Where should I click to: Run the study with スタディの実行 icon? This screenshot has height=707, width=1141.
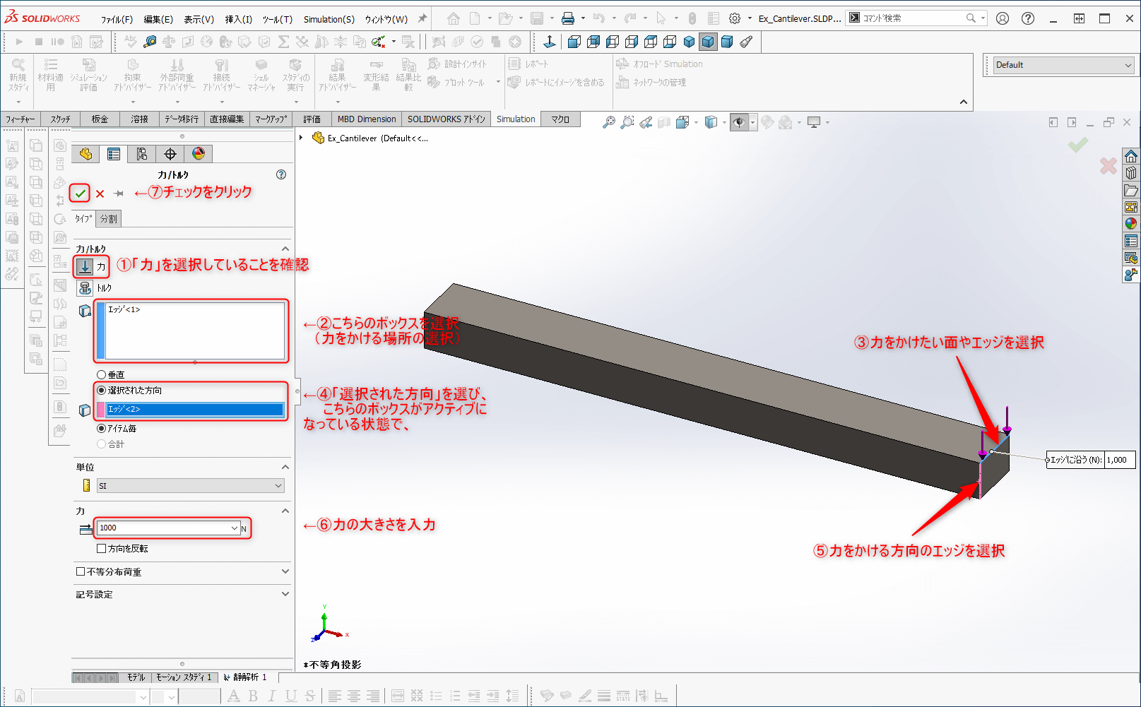click(x=296, y=74)
